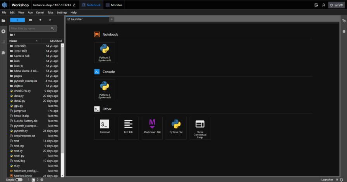The width and height of the screenshot is (347, 182).
Task: Create a new folder via toolbar icon
Action: pos(31,20)
